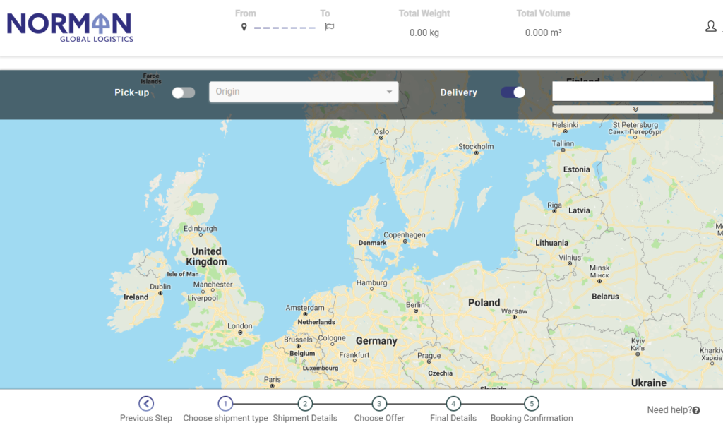This screenshot has height=425, width=723.
Task: Go to step 5 Booking Confirmation
Action: click(532, 404)
